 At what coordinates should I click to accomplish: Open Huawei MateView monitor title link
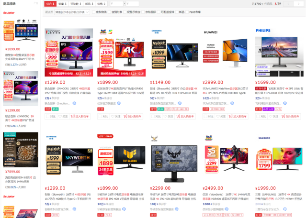click(225, 91)
